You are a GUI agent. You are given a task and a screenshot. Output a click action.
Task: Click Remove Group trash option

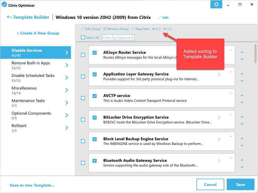(116, 29)
